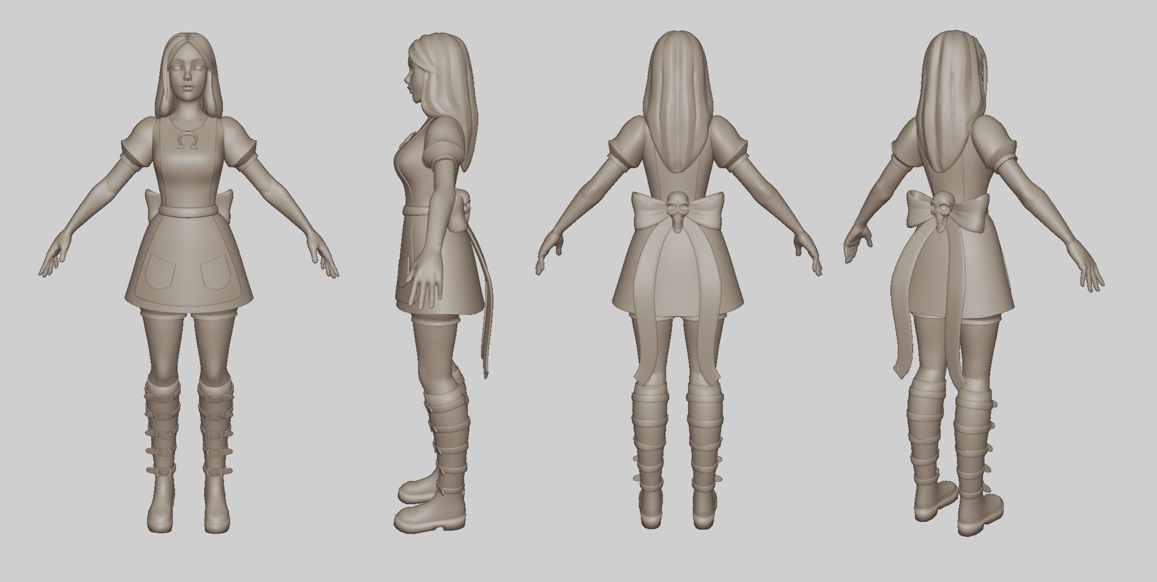
Task: Select the straight back character model view
Action: (x=678, y=281)
